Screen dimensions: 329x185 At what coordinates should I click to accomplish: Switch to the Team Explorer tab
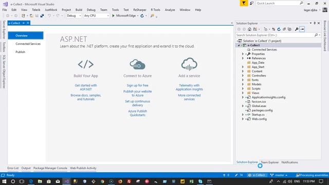[269, 162]
